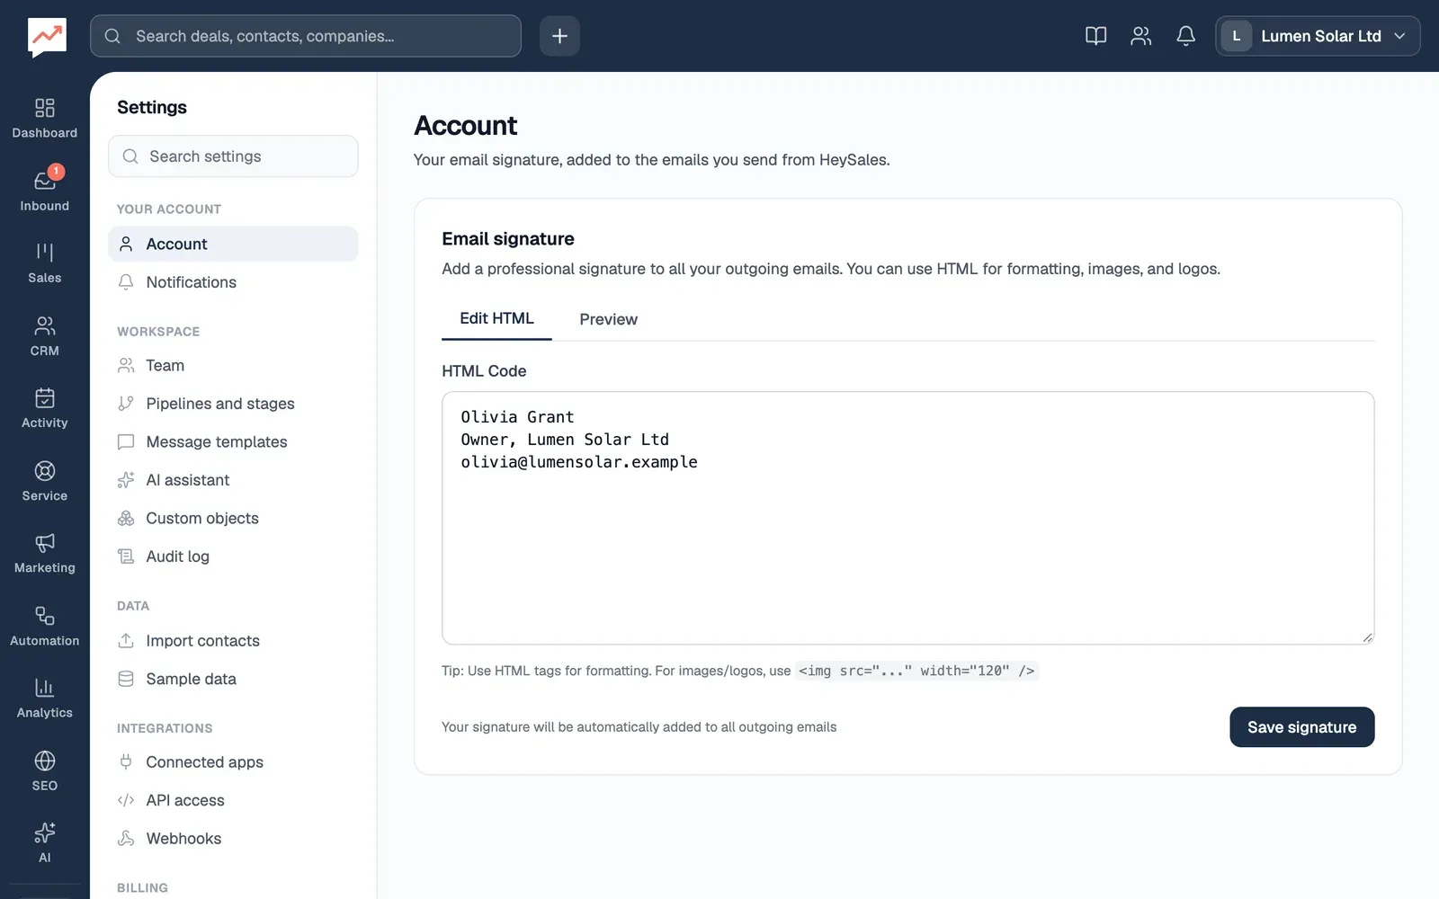Viewport: 1439px width, 899px height.
Task: Switch to the Preview tab
Action: (x=608, y=319)
